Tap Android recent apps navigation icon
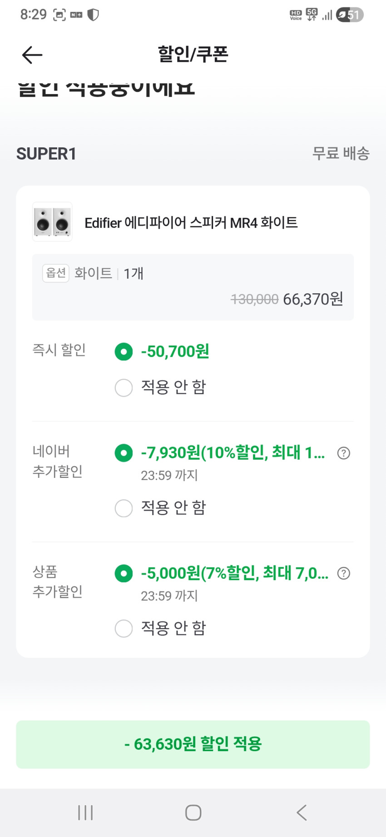The height and width of the screenshot is (837, 386). pos(85,812)
